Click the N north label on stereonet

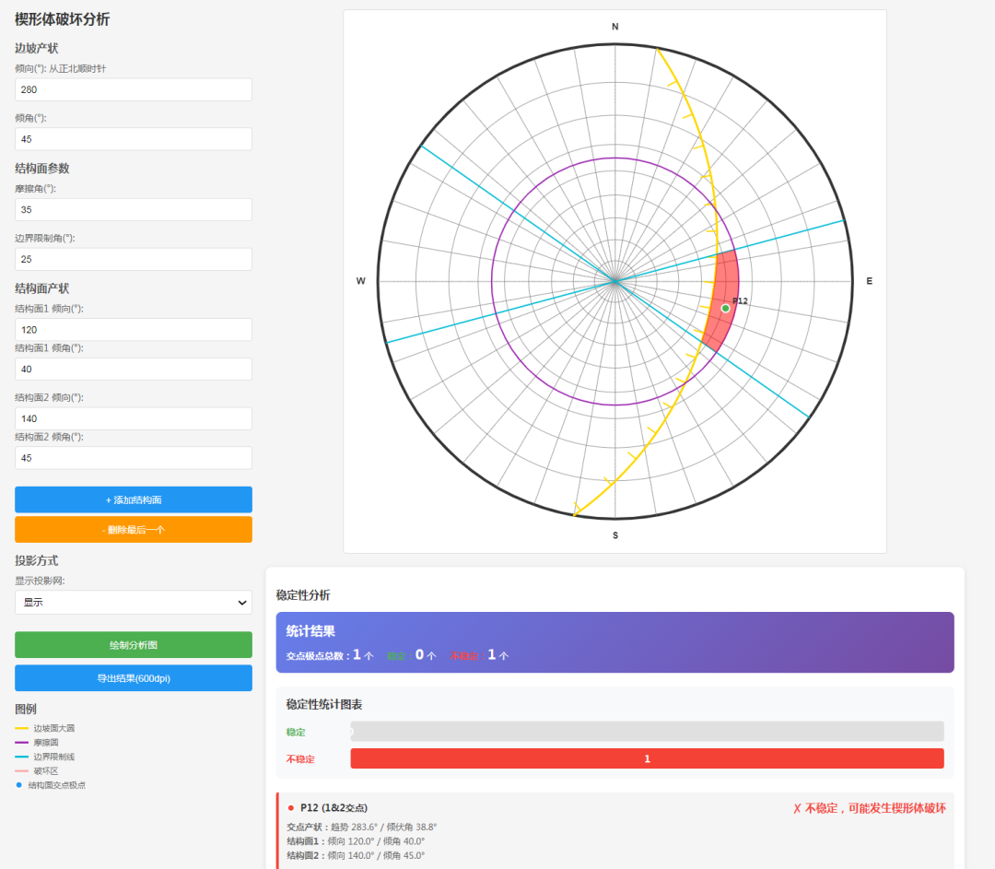[x=615, y=27]
